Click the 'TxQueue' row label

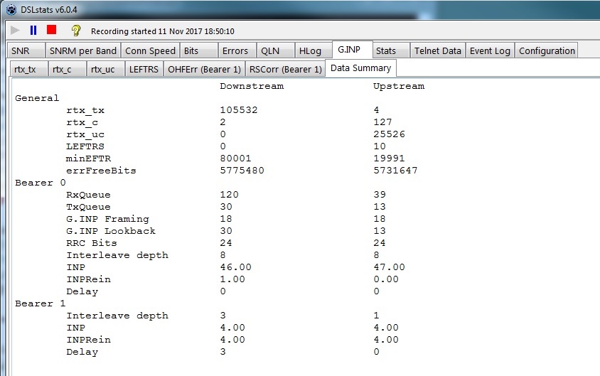[88, 207]
